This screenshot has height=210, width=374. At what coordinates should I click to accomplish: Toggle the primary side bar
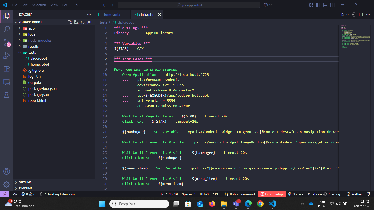click(318, 5)
